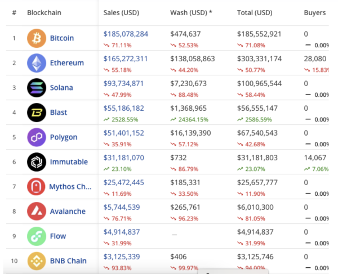
Task: Click the Immutable logo icon
Action: tap(37, 162)
